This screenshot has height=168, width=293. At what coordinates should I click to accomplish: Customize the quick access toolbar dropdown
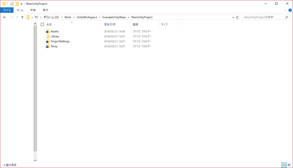[x=21, y=4]
